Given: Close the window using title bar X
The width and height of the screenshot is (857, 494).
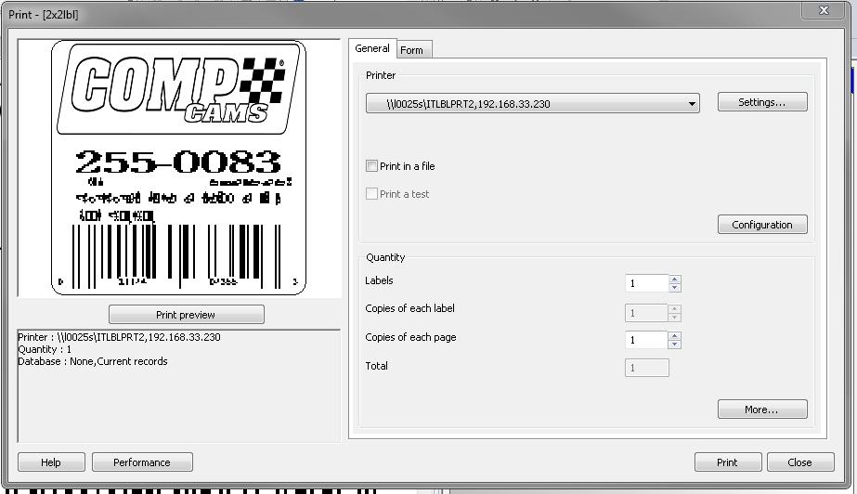Looking at the screenshot, I should coord(825,10).
